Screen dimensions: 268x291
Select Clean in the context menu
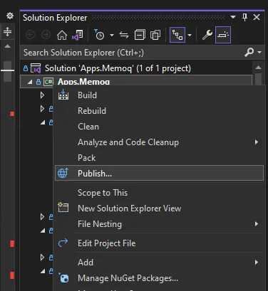pos(159,127)
